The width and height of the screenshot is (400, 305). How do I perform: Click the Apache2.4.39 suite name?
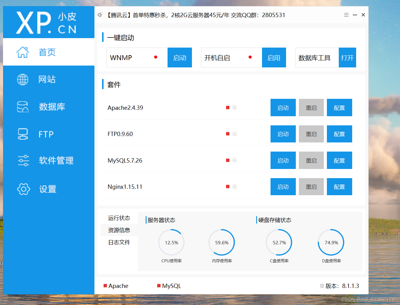tap(125, 108)
